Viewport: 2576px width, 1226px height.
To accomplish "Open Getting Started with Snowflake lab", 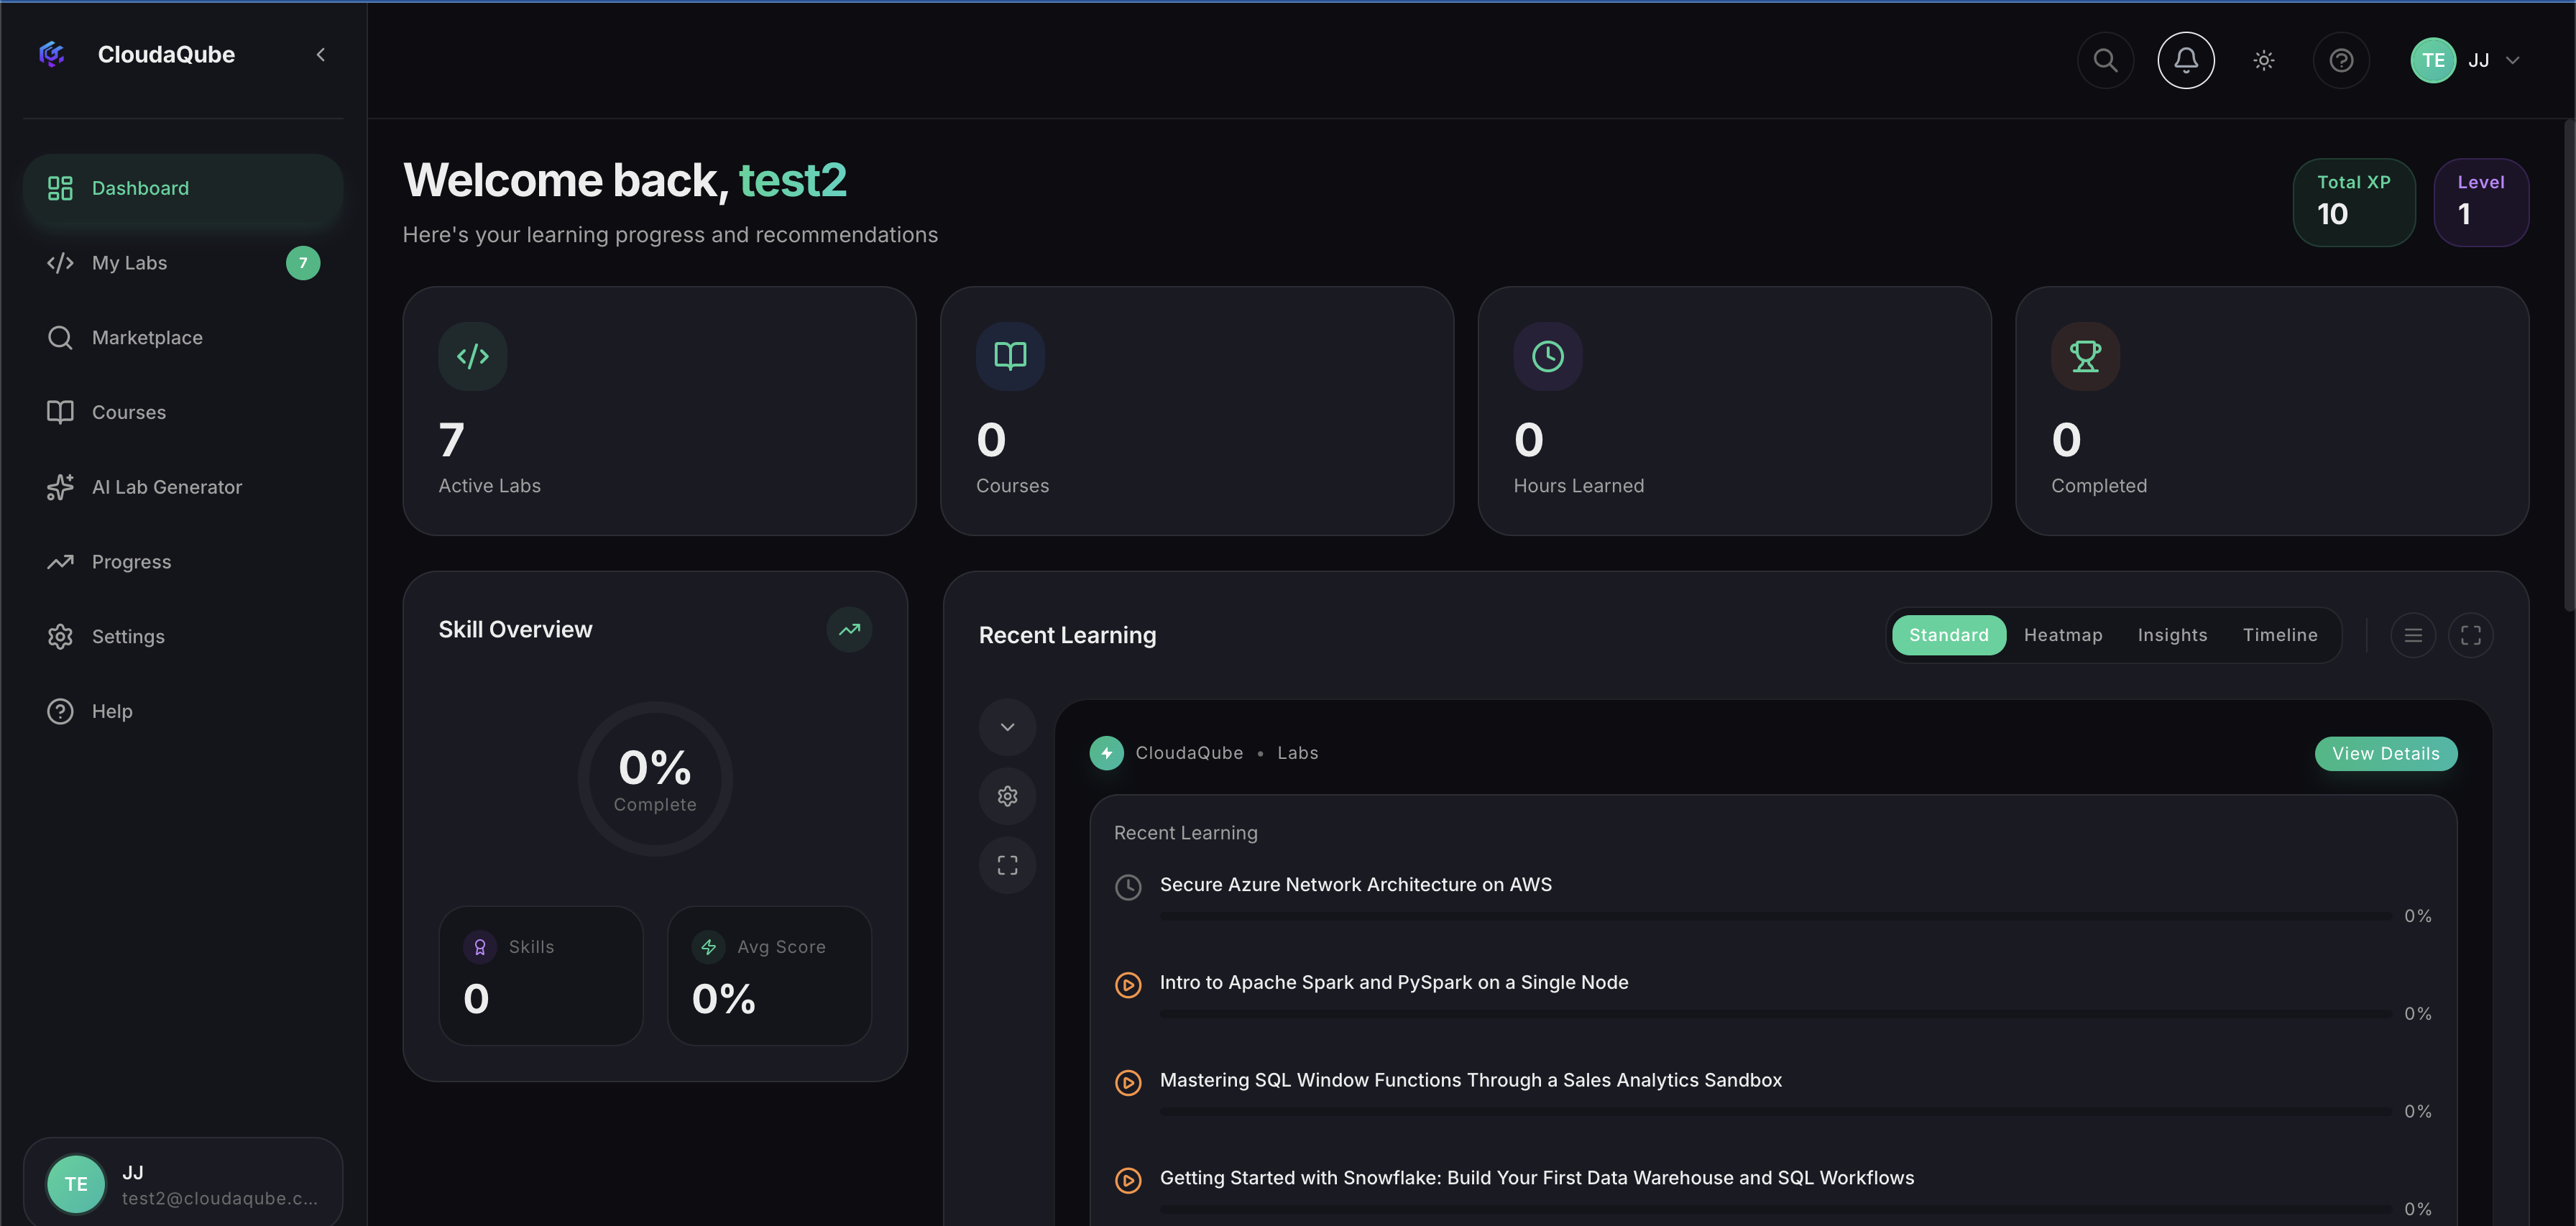I will pos(1536,1178).
